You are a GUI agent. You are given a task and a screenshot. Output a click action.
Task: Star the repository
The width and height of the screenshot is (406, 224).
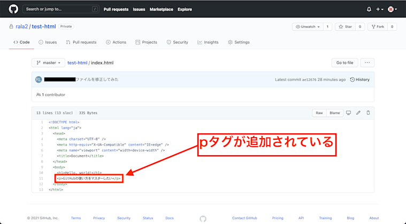pyautogui.click(x=346, y=27)
